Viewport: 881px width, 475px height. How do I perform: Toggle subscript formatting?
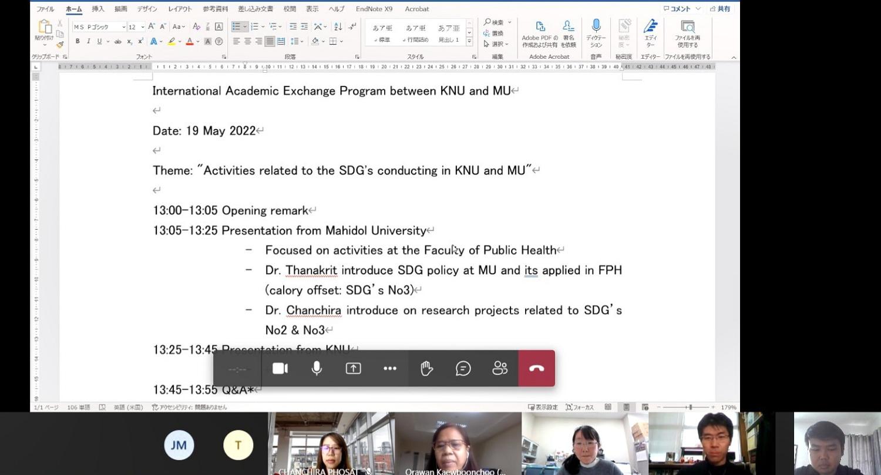coord(130,41)
